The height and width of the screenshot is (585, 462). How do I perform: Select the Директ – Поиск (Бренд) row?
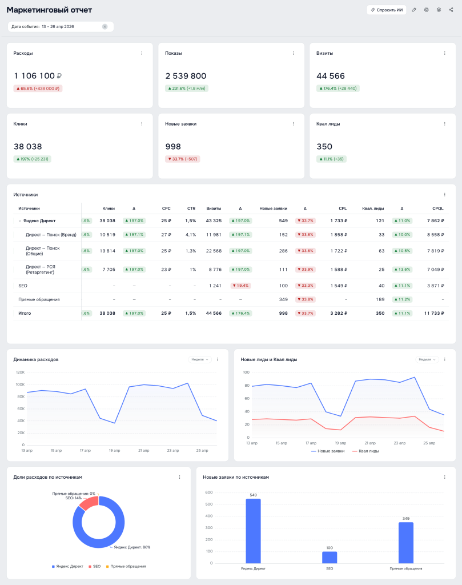tap(231, 235)
